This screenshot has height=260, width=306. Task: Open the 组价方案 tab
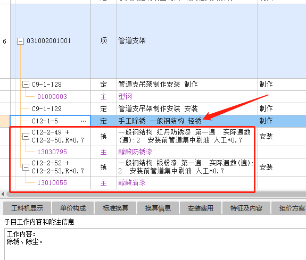[x=289, y=208]
